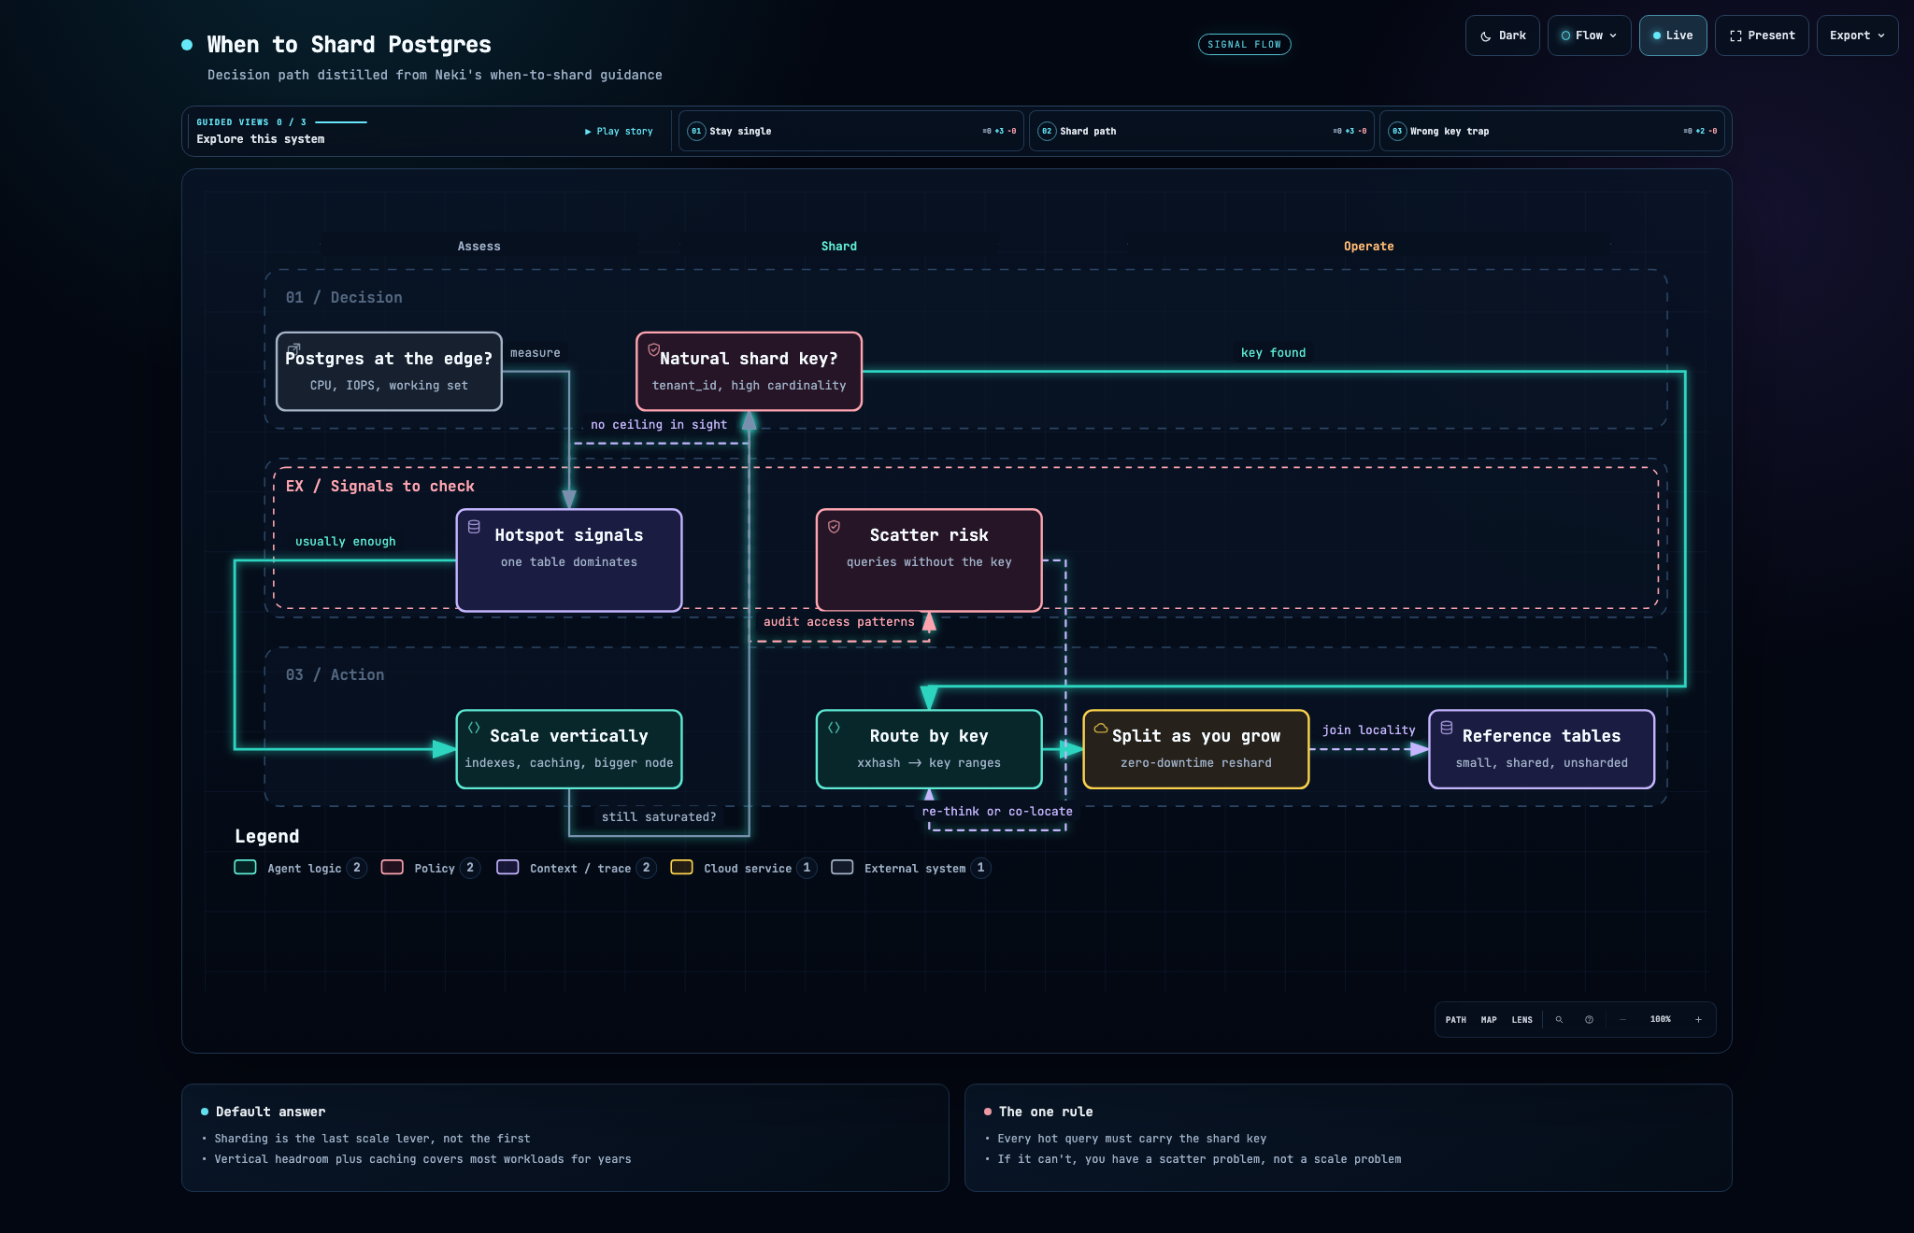The image size is (1914, 1233).
Task: Click the 'EX / Signals to check' group label
Action: [x=379, y=486]
